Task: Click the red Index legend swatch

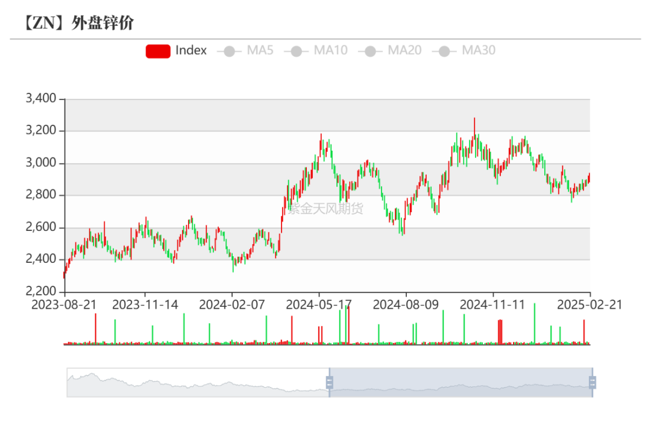Action: click(158, 51)
